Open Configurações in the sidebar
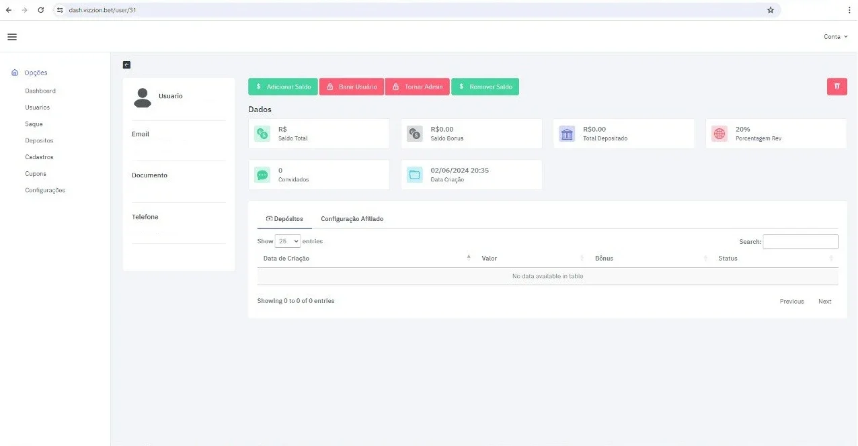858x446 pixels. (x=45, y=190)
